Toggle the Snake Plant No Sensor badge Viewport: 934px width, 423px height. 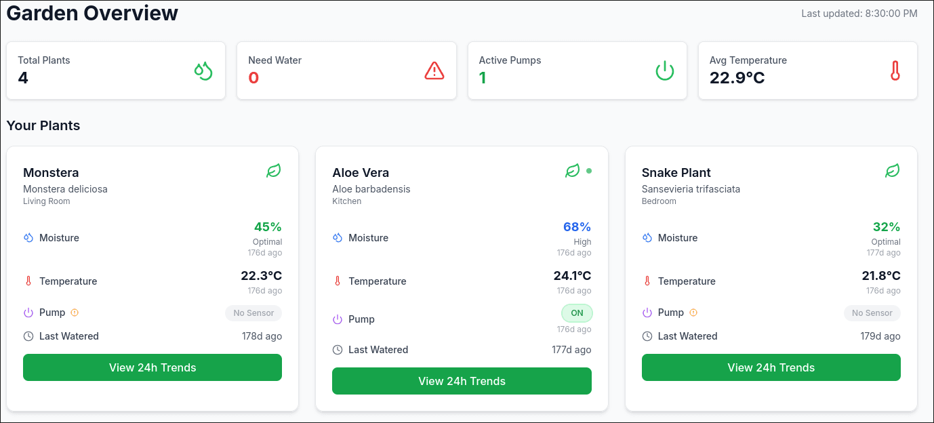[872, 313]
